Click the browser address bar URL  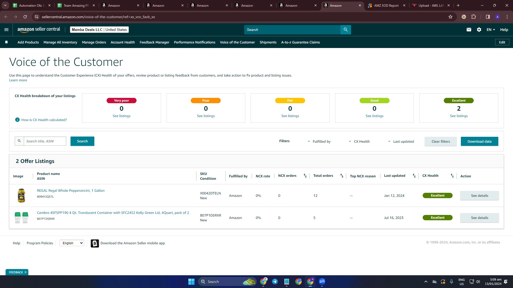tap(98, 17)
